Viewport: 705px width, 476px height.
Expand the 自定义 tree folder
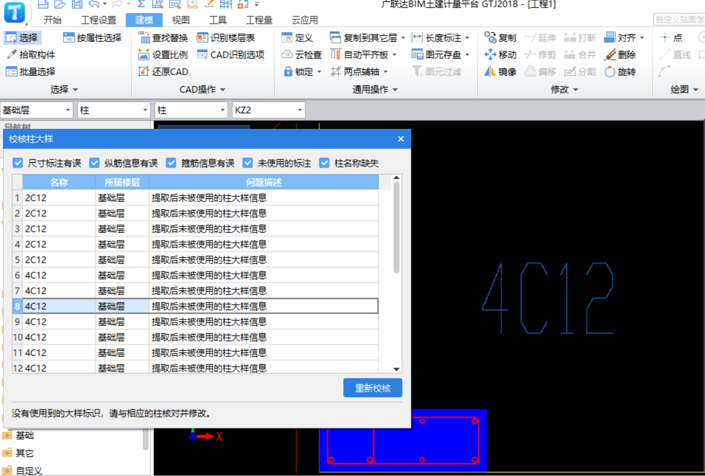click(x=7, y=470)
